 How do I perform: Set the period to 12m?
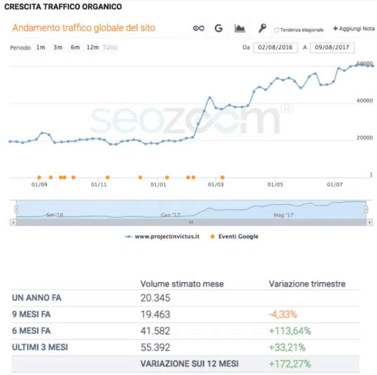pos(92,47)
